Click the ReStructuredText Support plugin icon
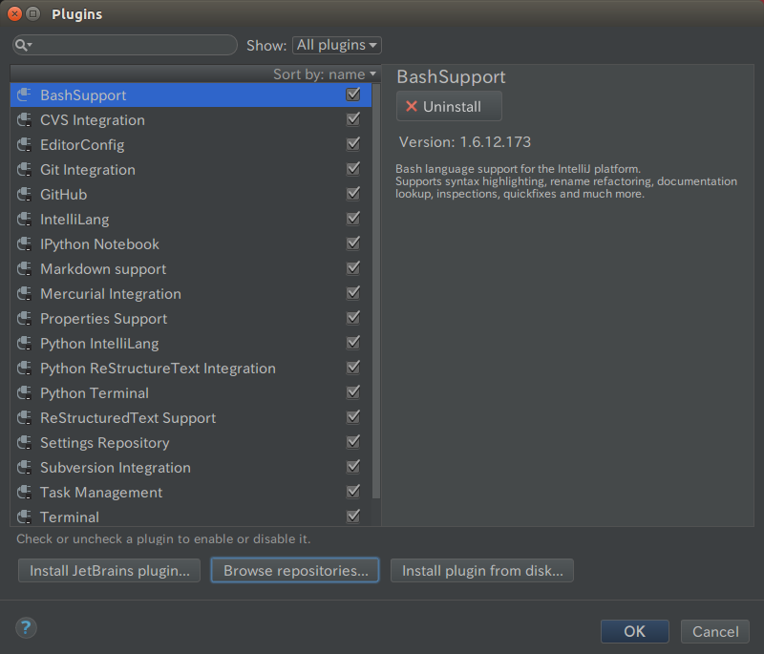The height and width of the screenshot is (654, 764). click(25, 418)
